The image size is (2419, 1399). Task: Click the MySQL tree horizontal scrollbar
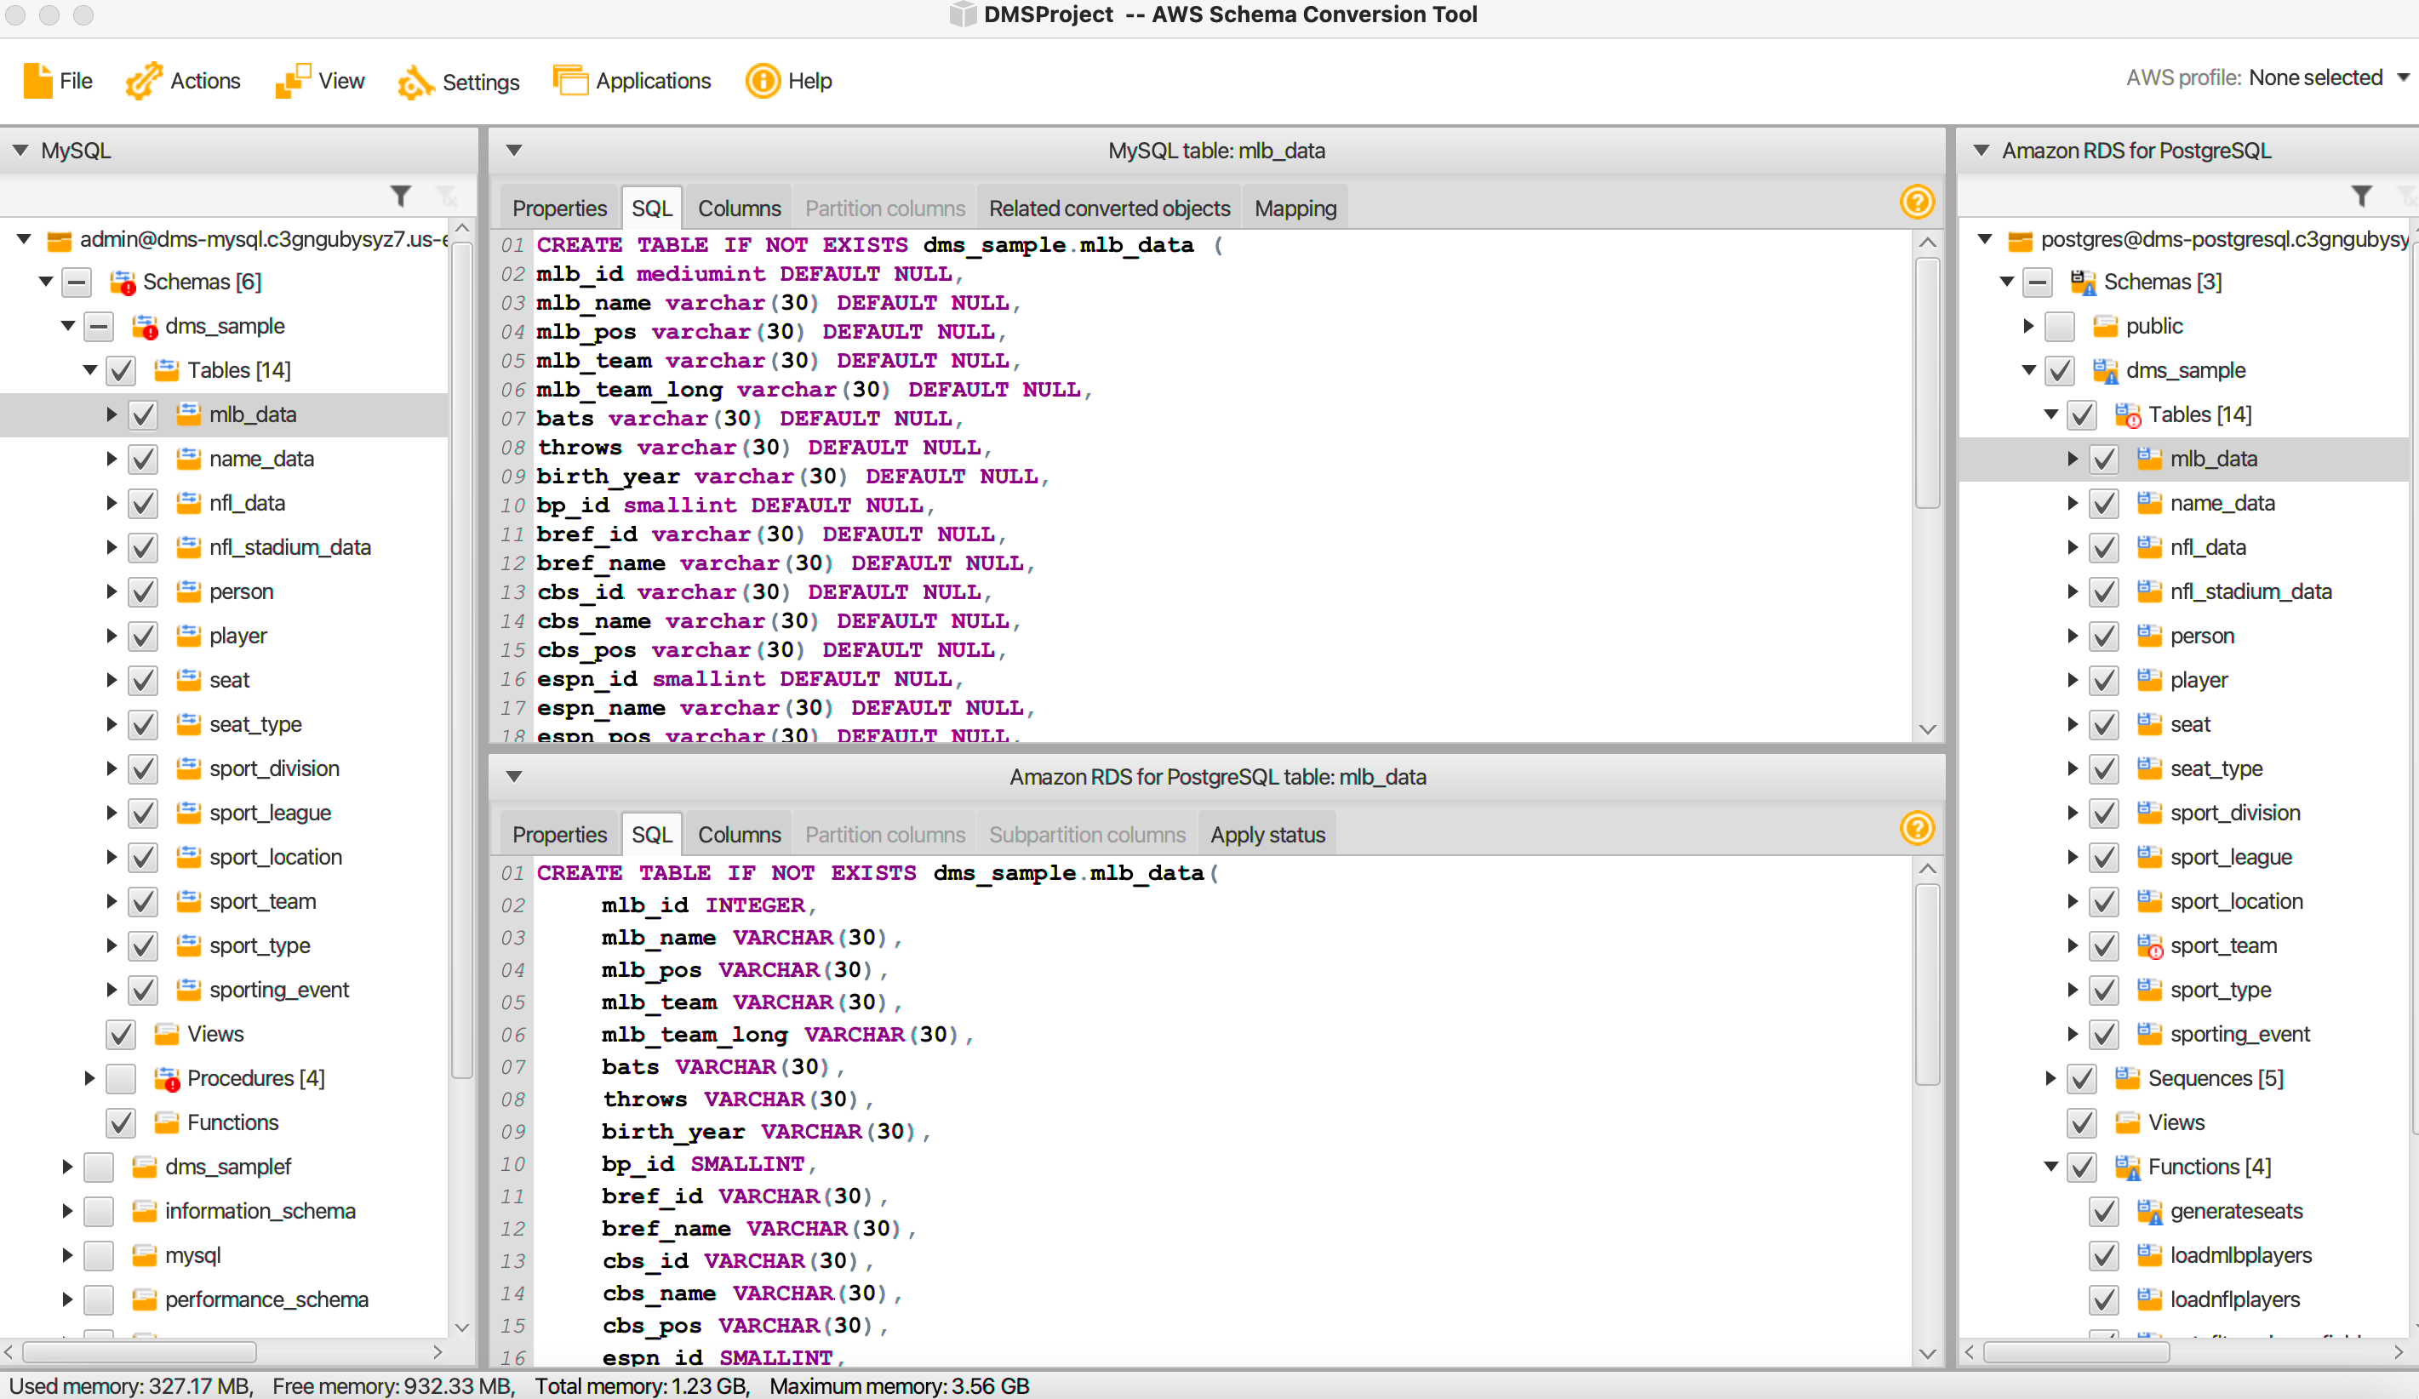tap(140, 1352)
